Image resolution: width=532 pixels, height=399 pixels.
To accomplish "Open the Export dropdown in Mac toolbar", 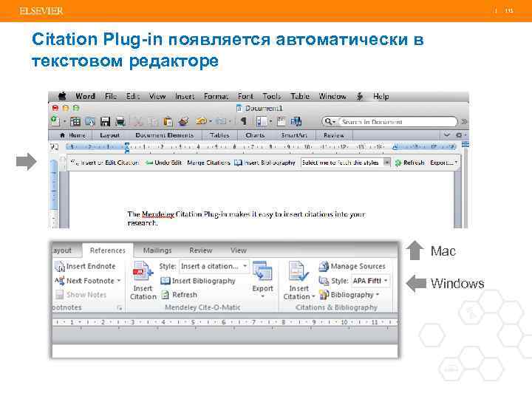I will [444, 163].
